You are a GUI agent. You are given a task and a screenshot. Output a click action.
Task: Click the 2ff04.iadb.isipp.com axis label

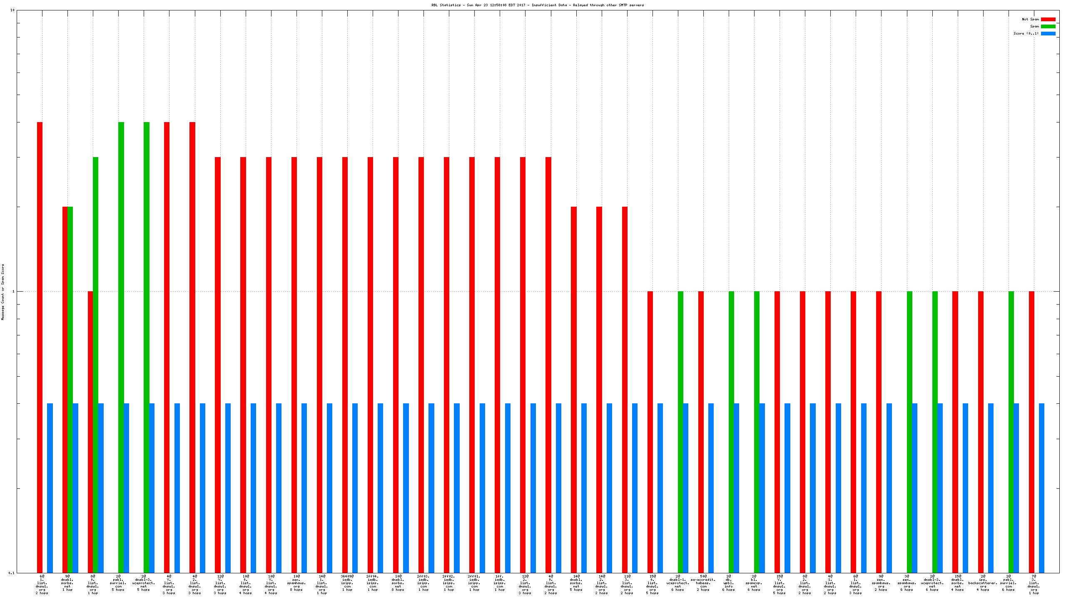[373, 583]
